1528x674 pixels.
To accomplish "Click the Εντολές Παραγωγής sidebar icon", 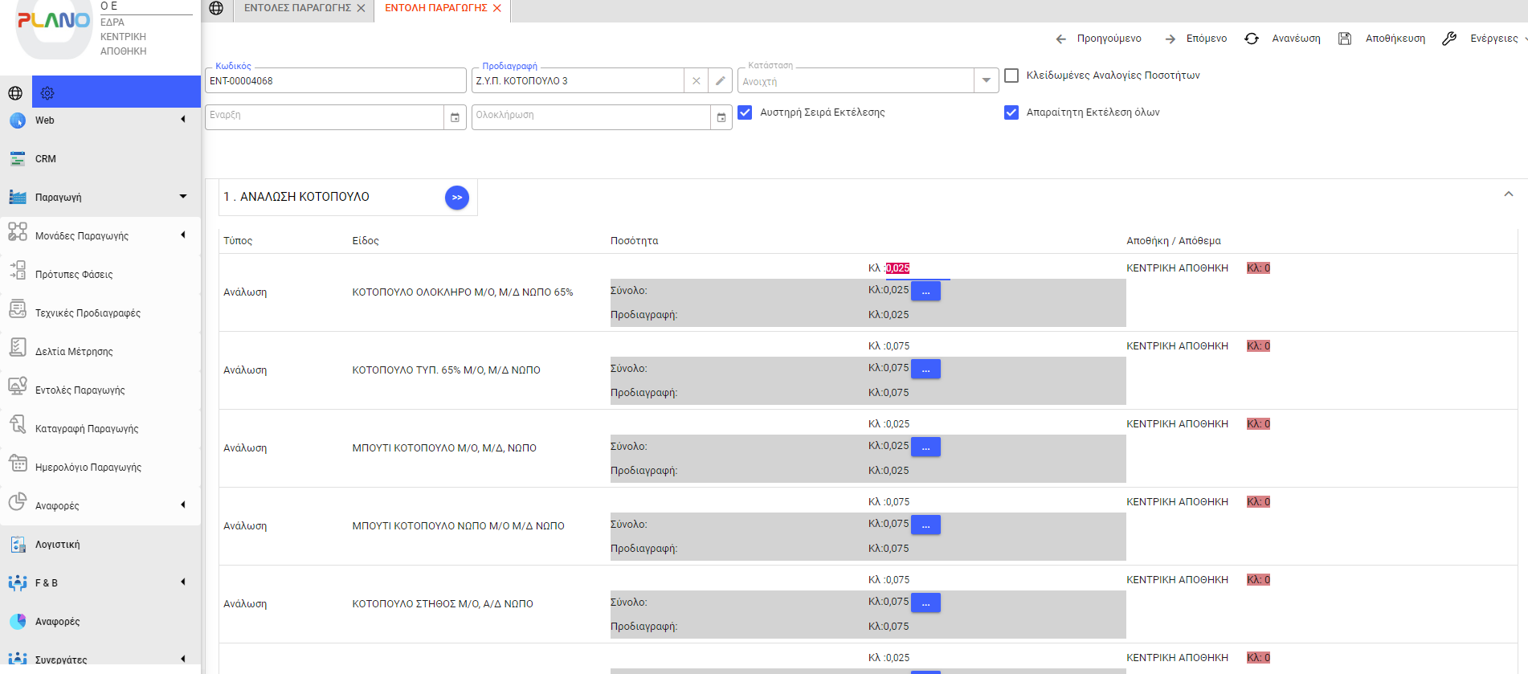I will coord(18,386).
